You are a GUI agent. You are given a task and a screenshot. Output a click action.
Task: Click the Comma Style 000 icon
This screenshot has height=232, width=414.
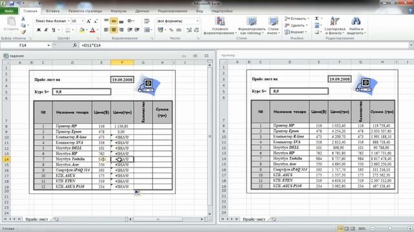[179, 30]
